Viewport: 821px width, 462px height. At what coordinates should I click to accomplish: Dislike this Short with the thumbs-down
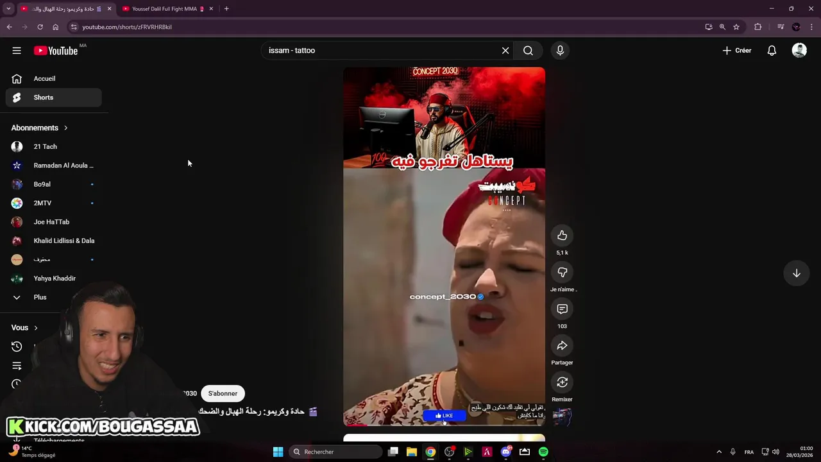562,272
